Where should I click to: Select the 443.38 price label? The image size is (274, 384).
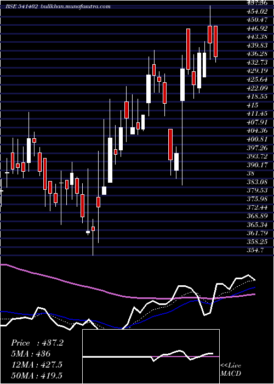click(x=258, y=37)
